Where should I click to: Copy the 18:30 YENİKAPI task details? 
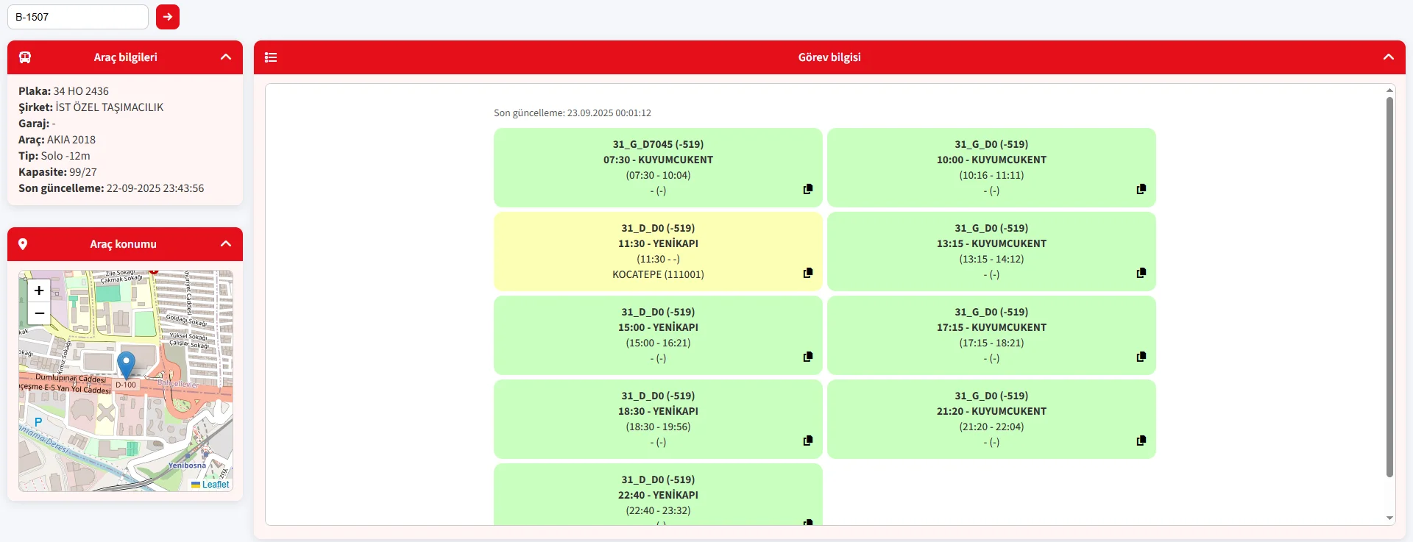808,441
